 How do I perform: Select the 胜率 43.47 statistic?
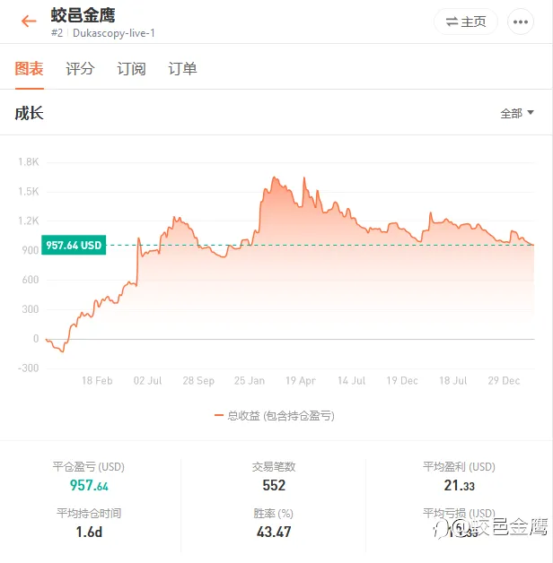click(x=274, y=533)
